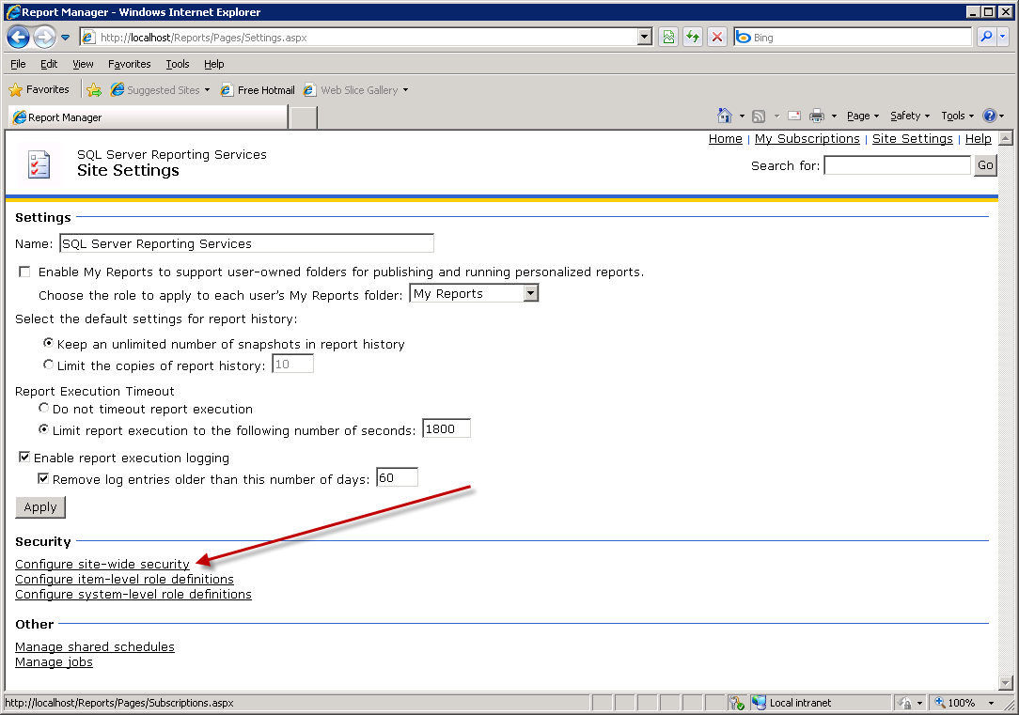Select Do not timeout report execution
The height and width of the screenshot is (715, 1019).
(44, 408)
